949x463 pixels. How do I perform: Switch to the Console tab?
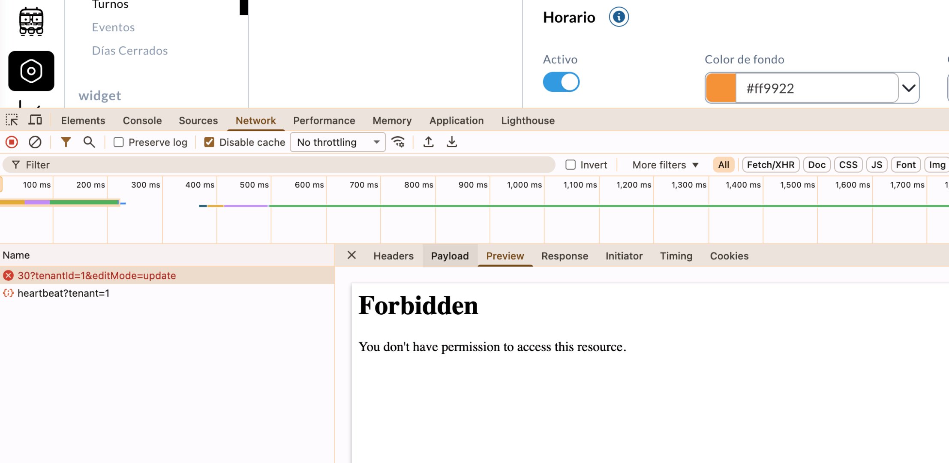(142, 120)
